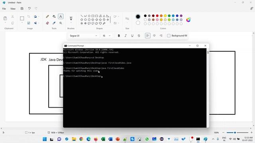The image size is (255, 143).
Task: Choose the Heart shape
Action: click(100, 23)
